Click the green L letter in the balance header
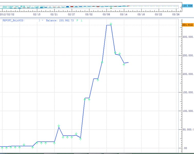The image size is (194, 154). point(82,20)
